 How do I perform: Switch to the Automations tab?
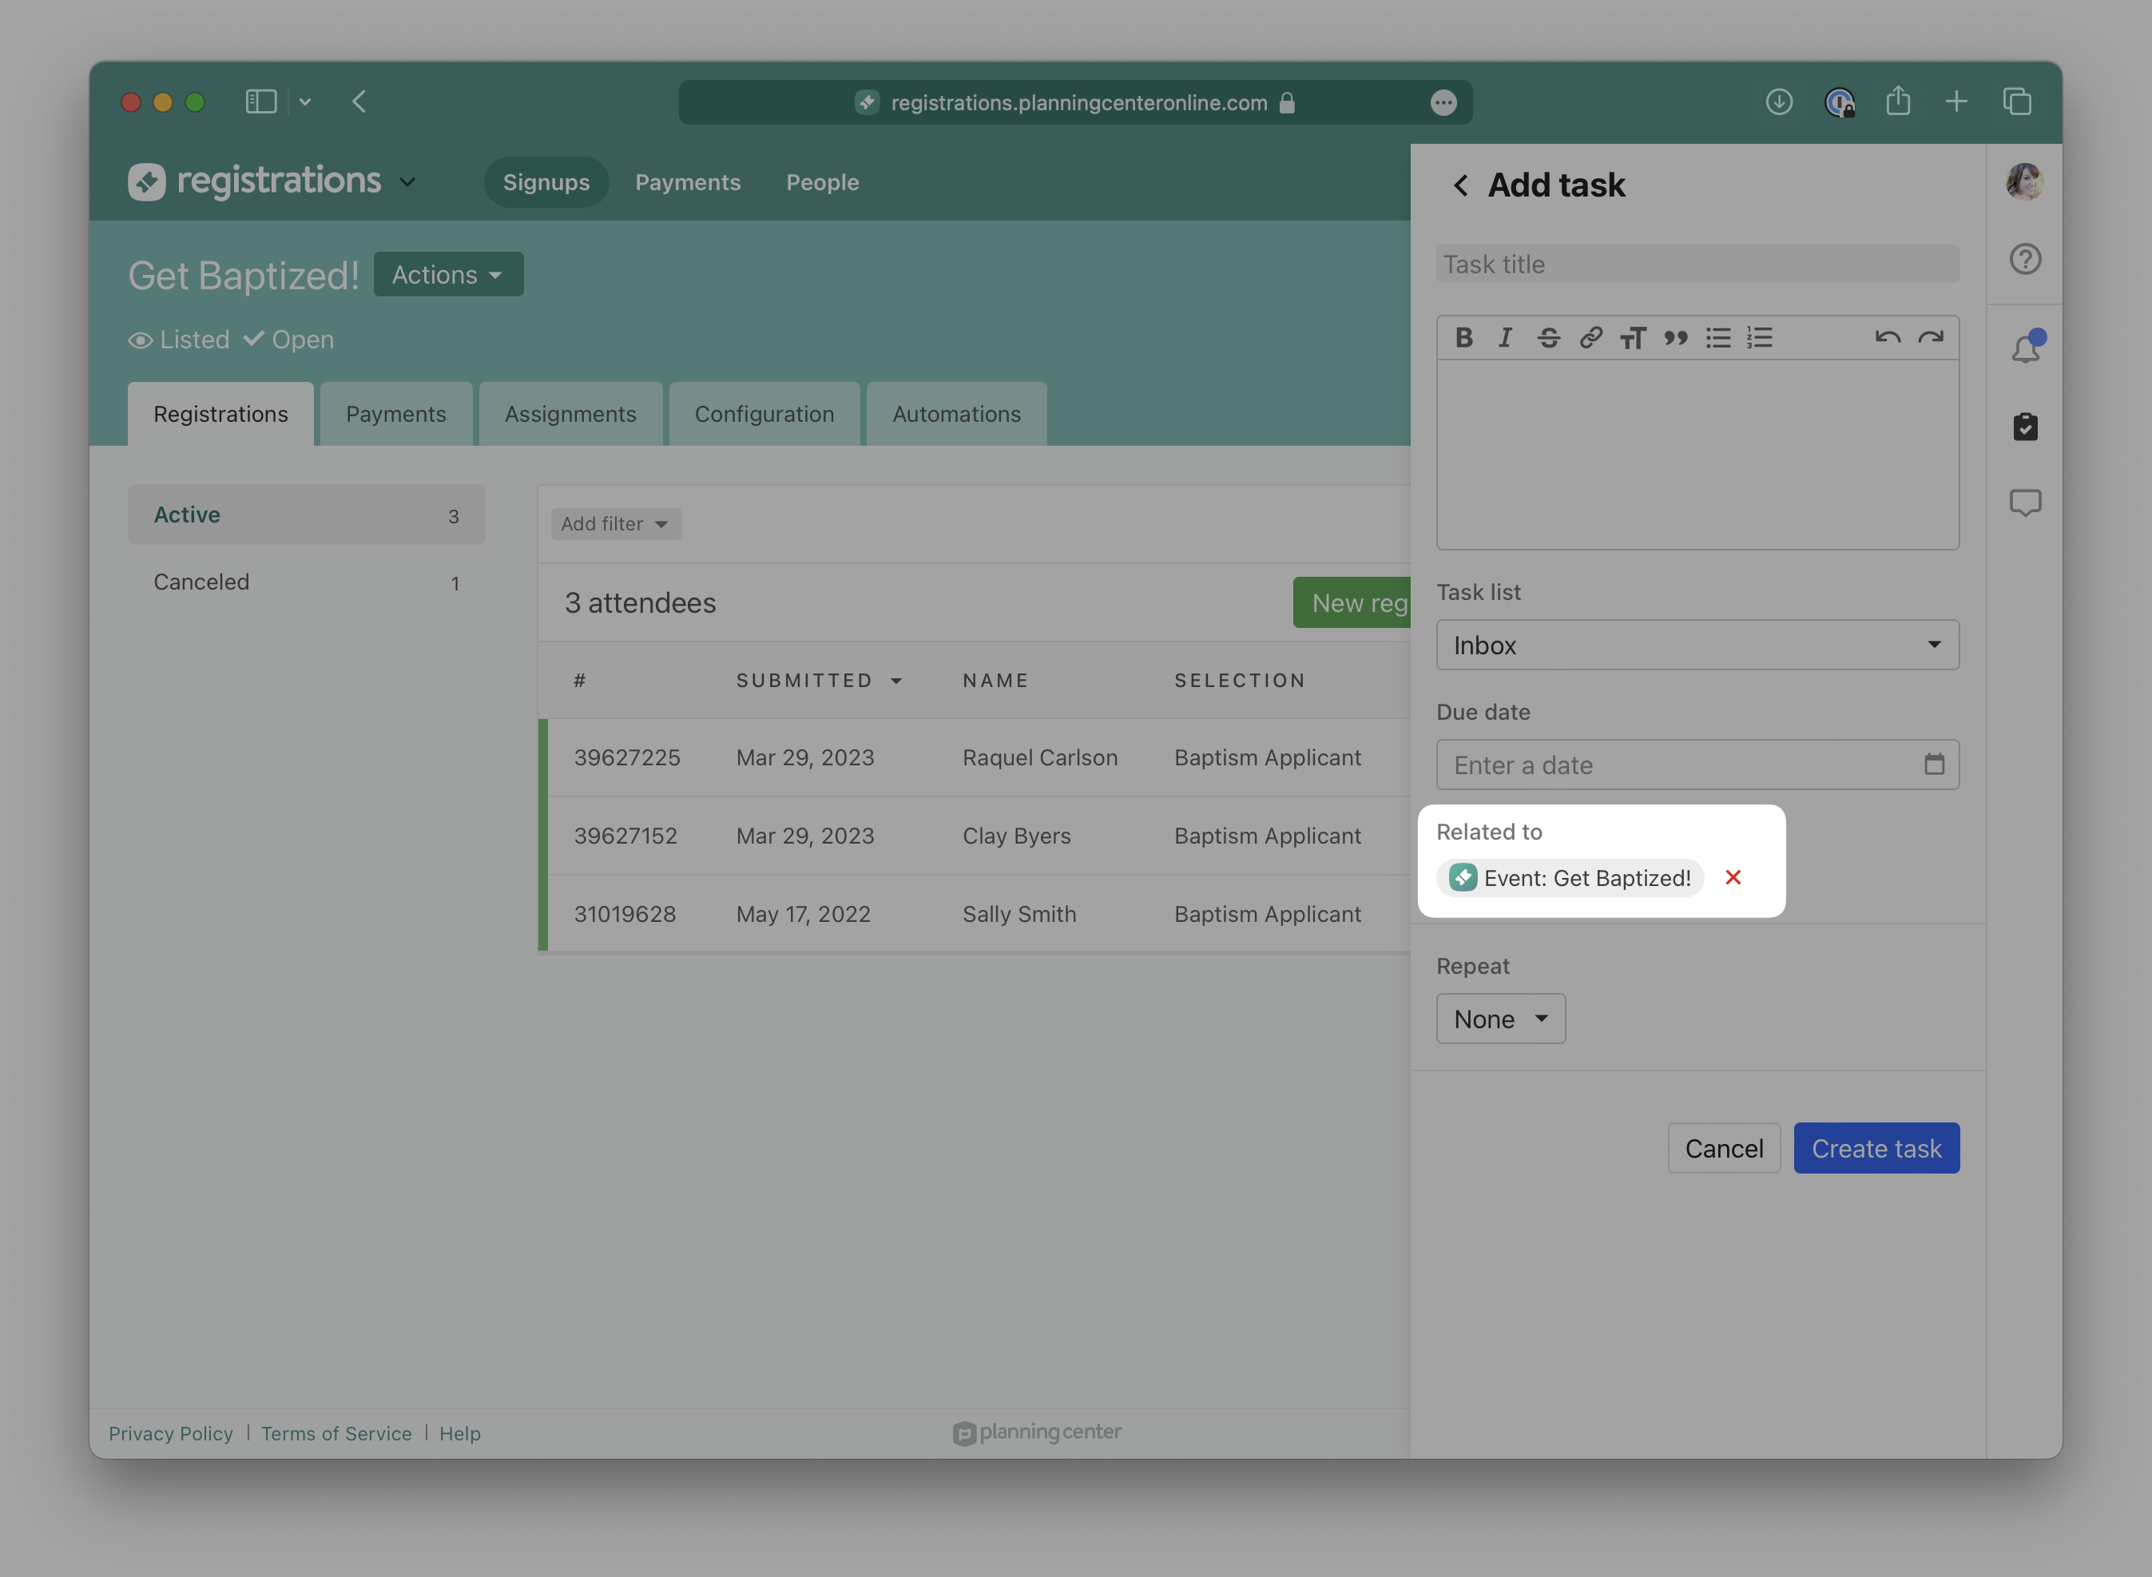(956, 415)
